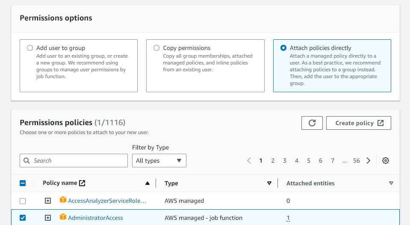The width and height of the screenshot is (410, 225).
Task: Jump to page 7 of policies
Action: coord(333,161)
